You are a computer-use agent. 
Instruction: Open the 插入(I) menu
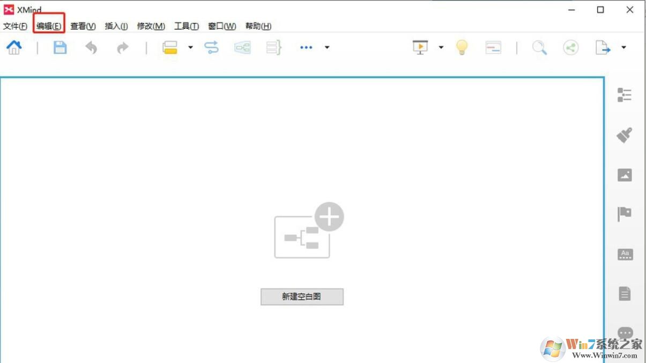116,26
